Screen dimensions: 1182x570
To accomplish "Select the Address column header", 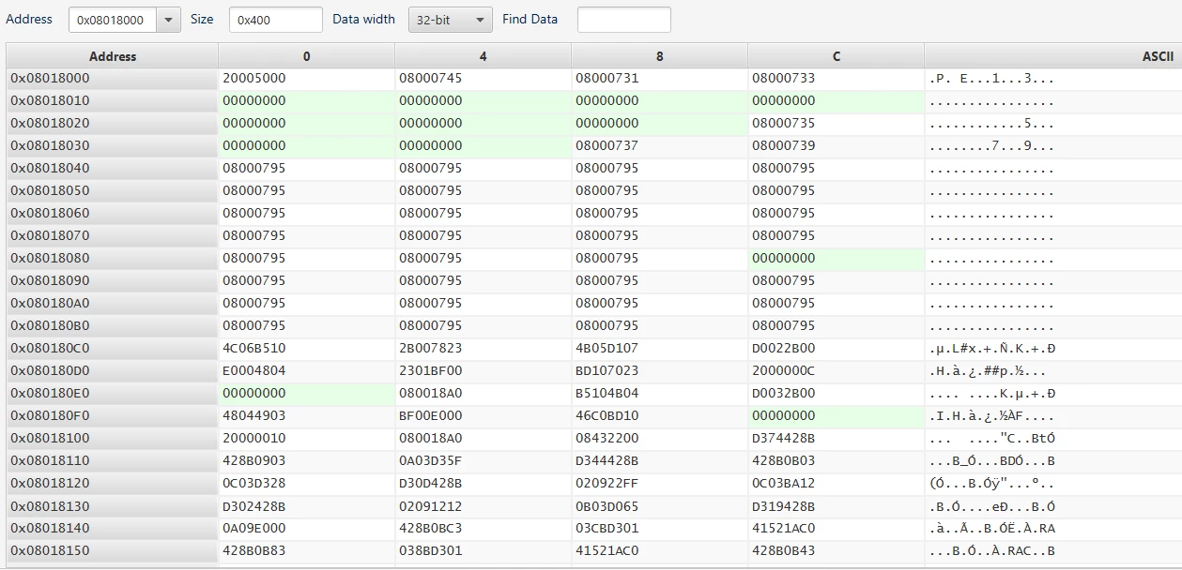I will [113, 56].
